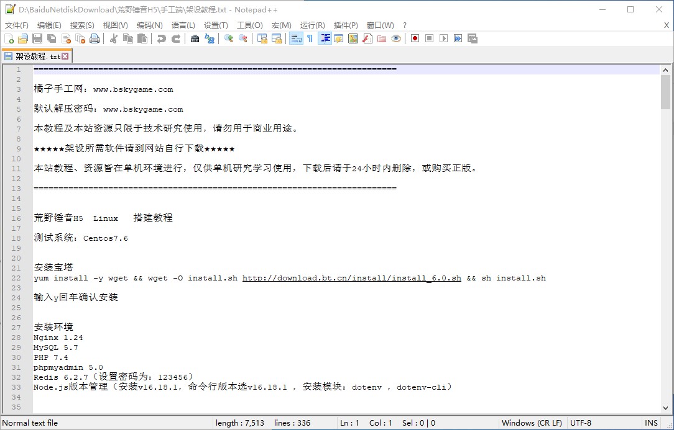Open the 宏(M) menu
674x430 pixels.
[x=282, y=25]
